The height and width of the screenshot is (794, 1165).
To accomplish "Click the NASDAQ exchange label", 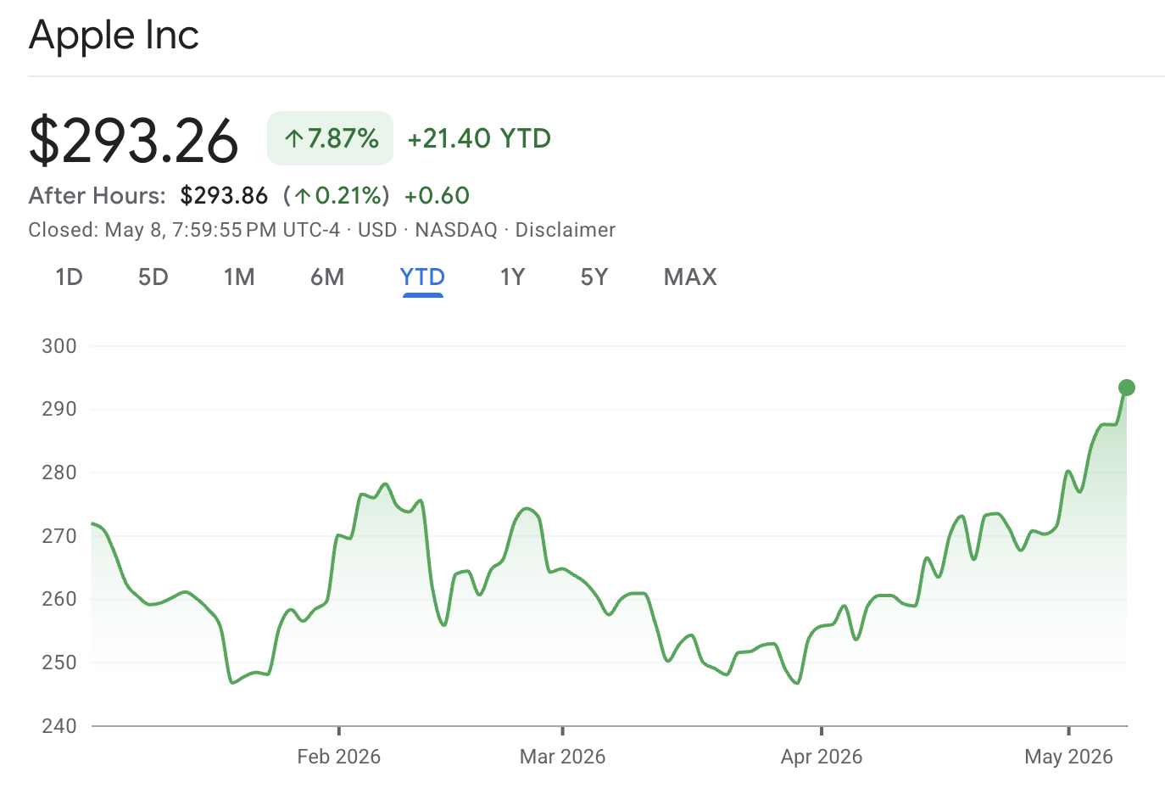I will 456,230.
